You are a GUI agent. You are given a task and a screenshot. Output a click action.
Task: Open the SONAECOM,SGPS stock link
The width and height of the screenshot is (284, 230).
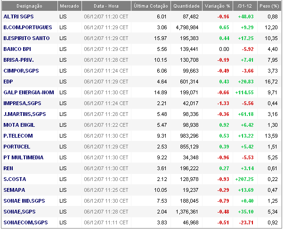[x=25, y=222]
